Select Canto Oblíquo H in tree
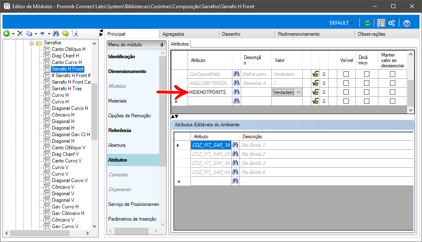422x242 pixels. point(69,49)
